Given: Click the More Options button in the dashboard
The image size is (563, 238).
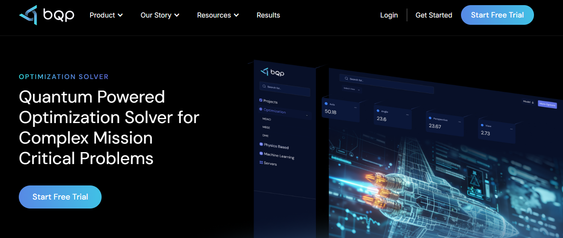Looking at the screenshot, I should [x=547, y=104].
